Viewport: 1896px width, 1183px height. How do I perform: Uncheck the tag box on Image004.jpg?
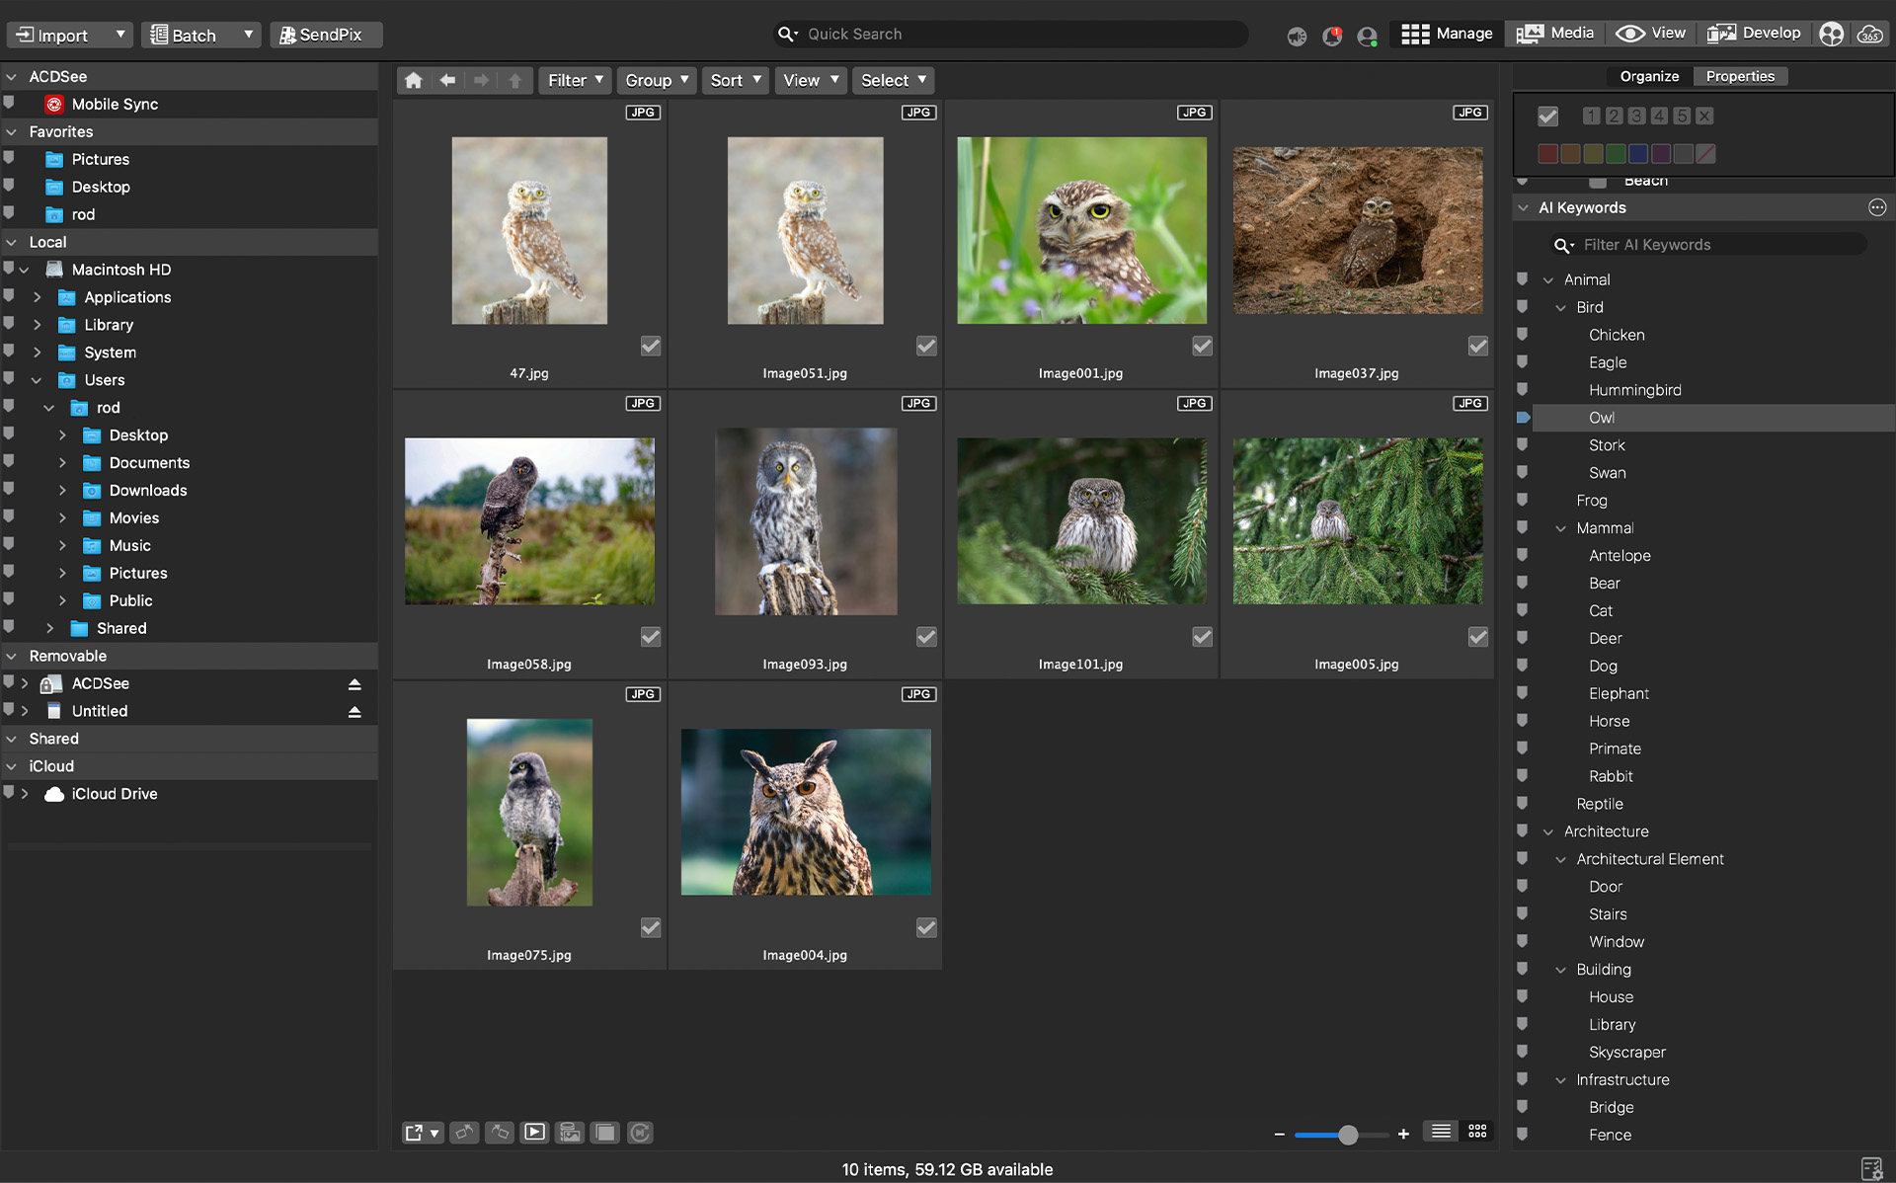[x=925, y=927]
